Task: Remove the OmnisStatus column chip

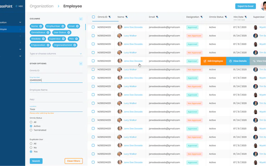Action: tap(48, 33)
